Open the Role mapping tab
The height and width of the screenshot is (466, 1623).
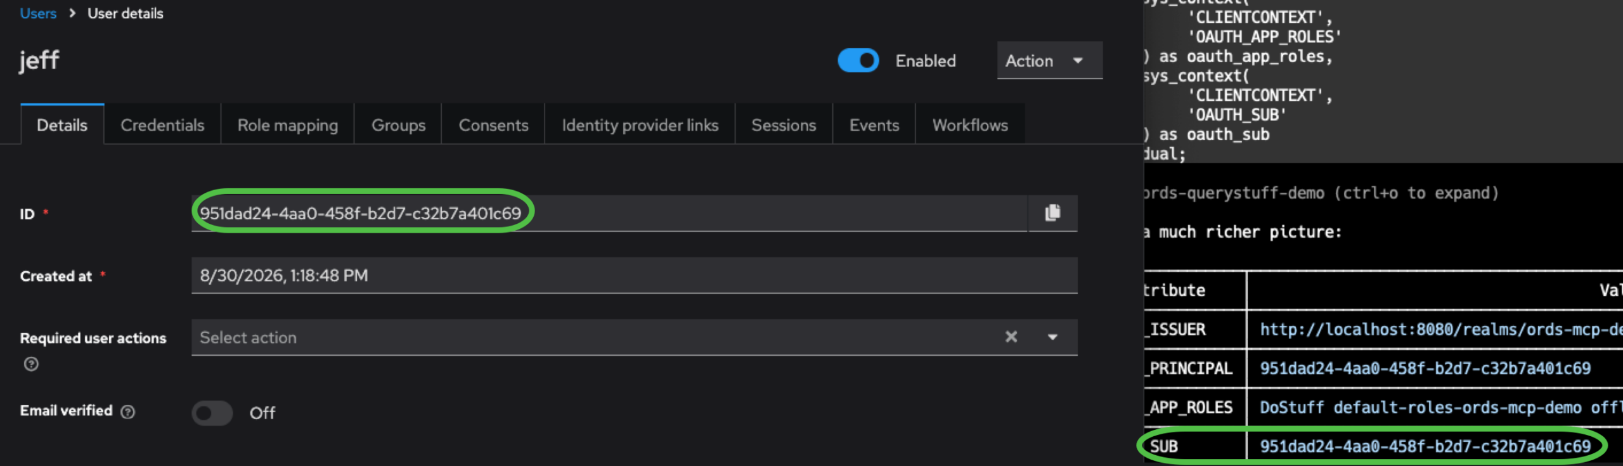288,125
